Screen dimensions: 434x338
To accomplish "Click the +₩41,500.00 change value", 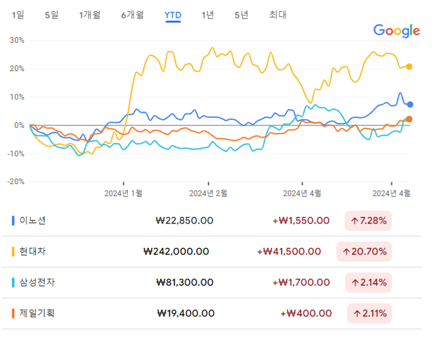I will (x=289, y=251).
